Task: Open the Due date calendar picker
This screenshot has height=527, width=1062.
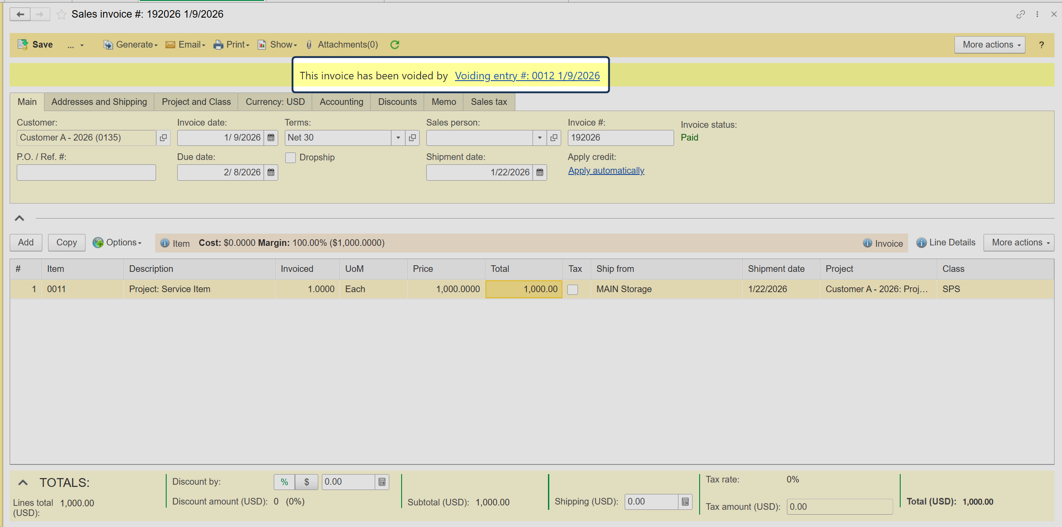Action: tap(271, 172)
